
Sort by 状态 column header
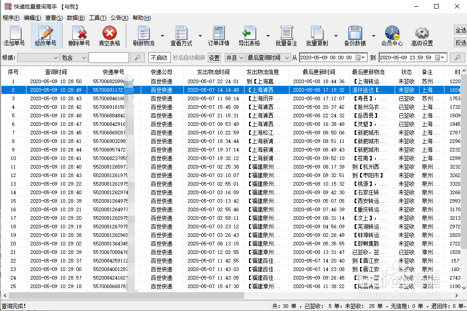coord(406,72)
